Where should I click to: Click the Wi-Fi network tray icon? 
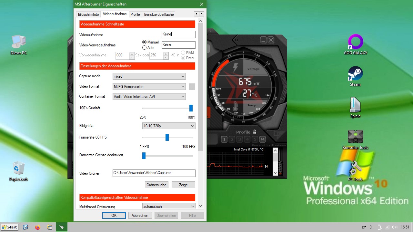pos(388,227)
